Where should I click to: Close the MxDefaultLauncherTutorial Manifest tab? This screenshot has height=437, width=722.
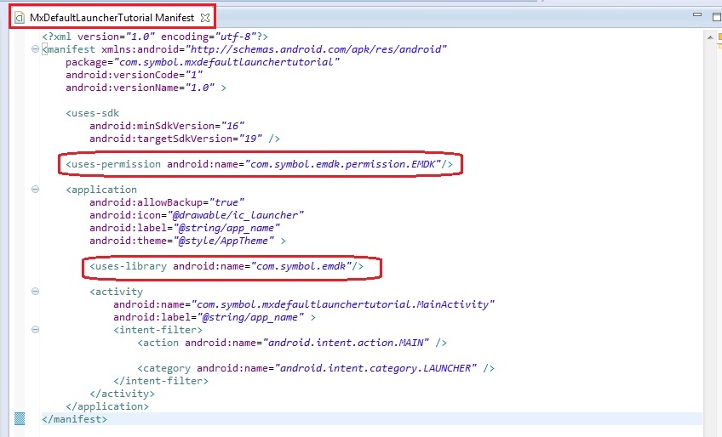point(205,17)
